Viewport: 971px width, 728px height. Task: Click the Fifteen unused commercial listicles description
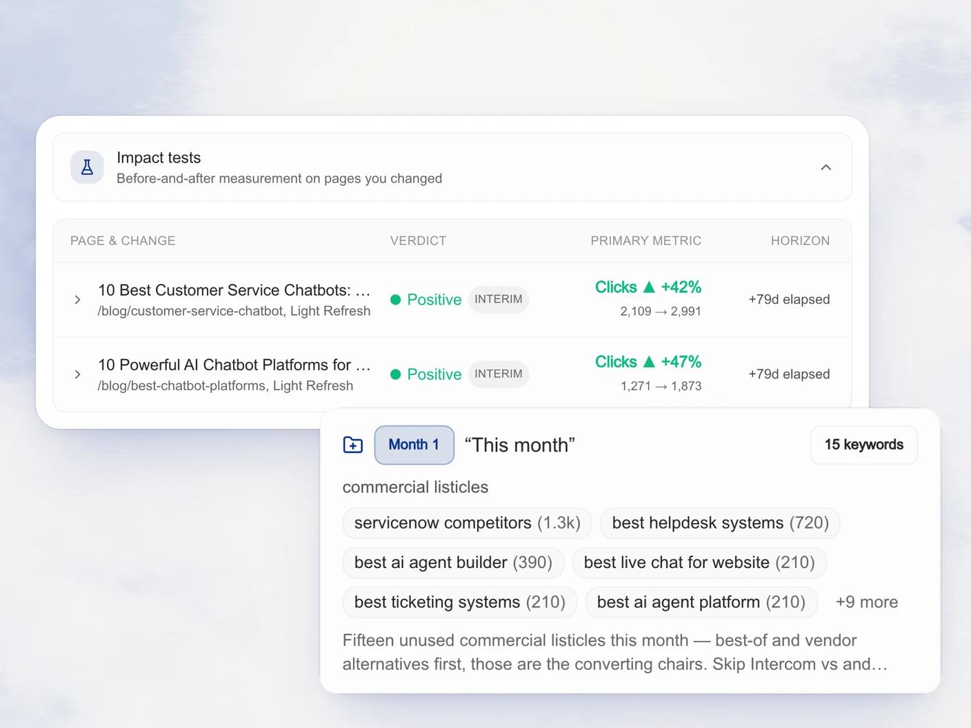click(615, 652)
